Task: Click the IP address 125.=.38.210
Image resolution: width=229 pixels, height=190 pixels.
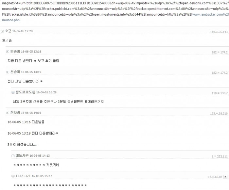Action: pyautogui.click(x=219, y=114)
